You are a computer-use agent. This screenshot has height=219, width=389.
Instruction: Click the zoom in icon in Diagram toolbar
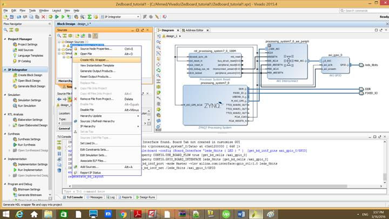[x=158, y=42]
